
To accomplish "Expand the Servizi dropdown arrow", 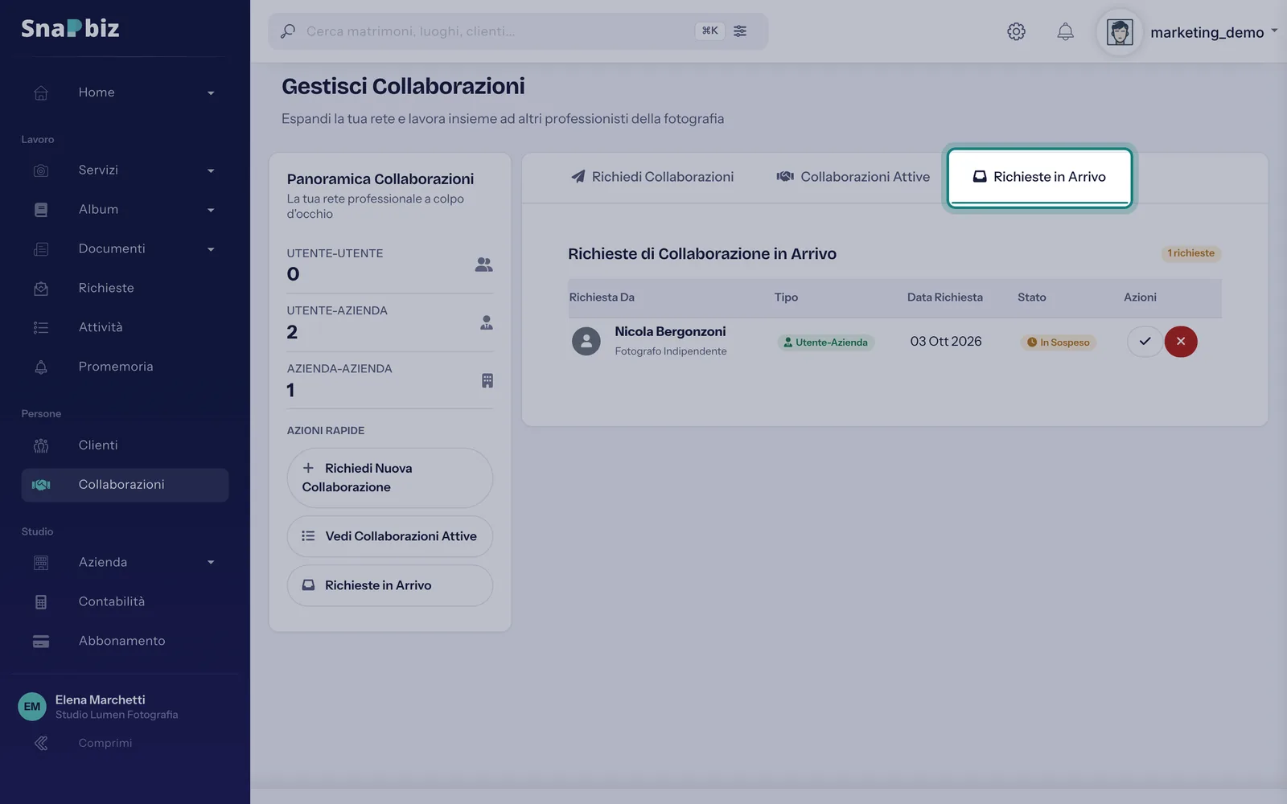I will tap(211, 170).
